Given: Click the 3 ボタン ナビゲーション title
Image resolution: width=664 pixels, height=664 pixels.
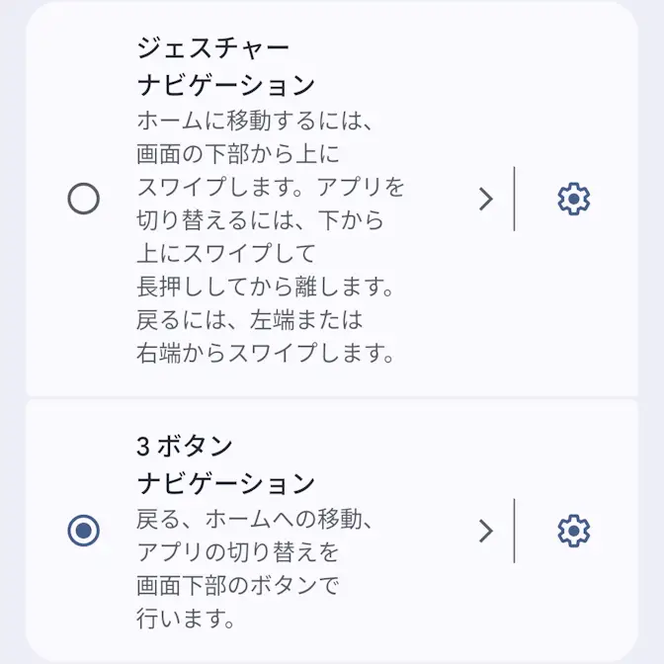Looking at the screenshot, I should pyautogui.click(x=225, y=465).
